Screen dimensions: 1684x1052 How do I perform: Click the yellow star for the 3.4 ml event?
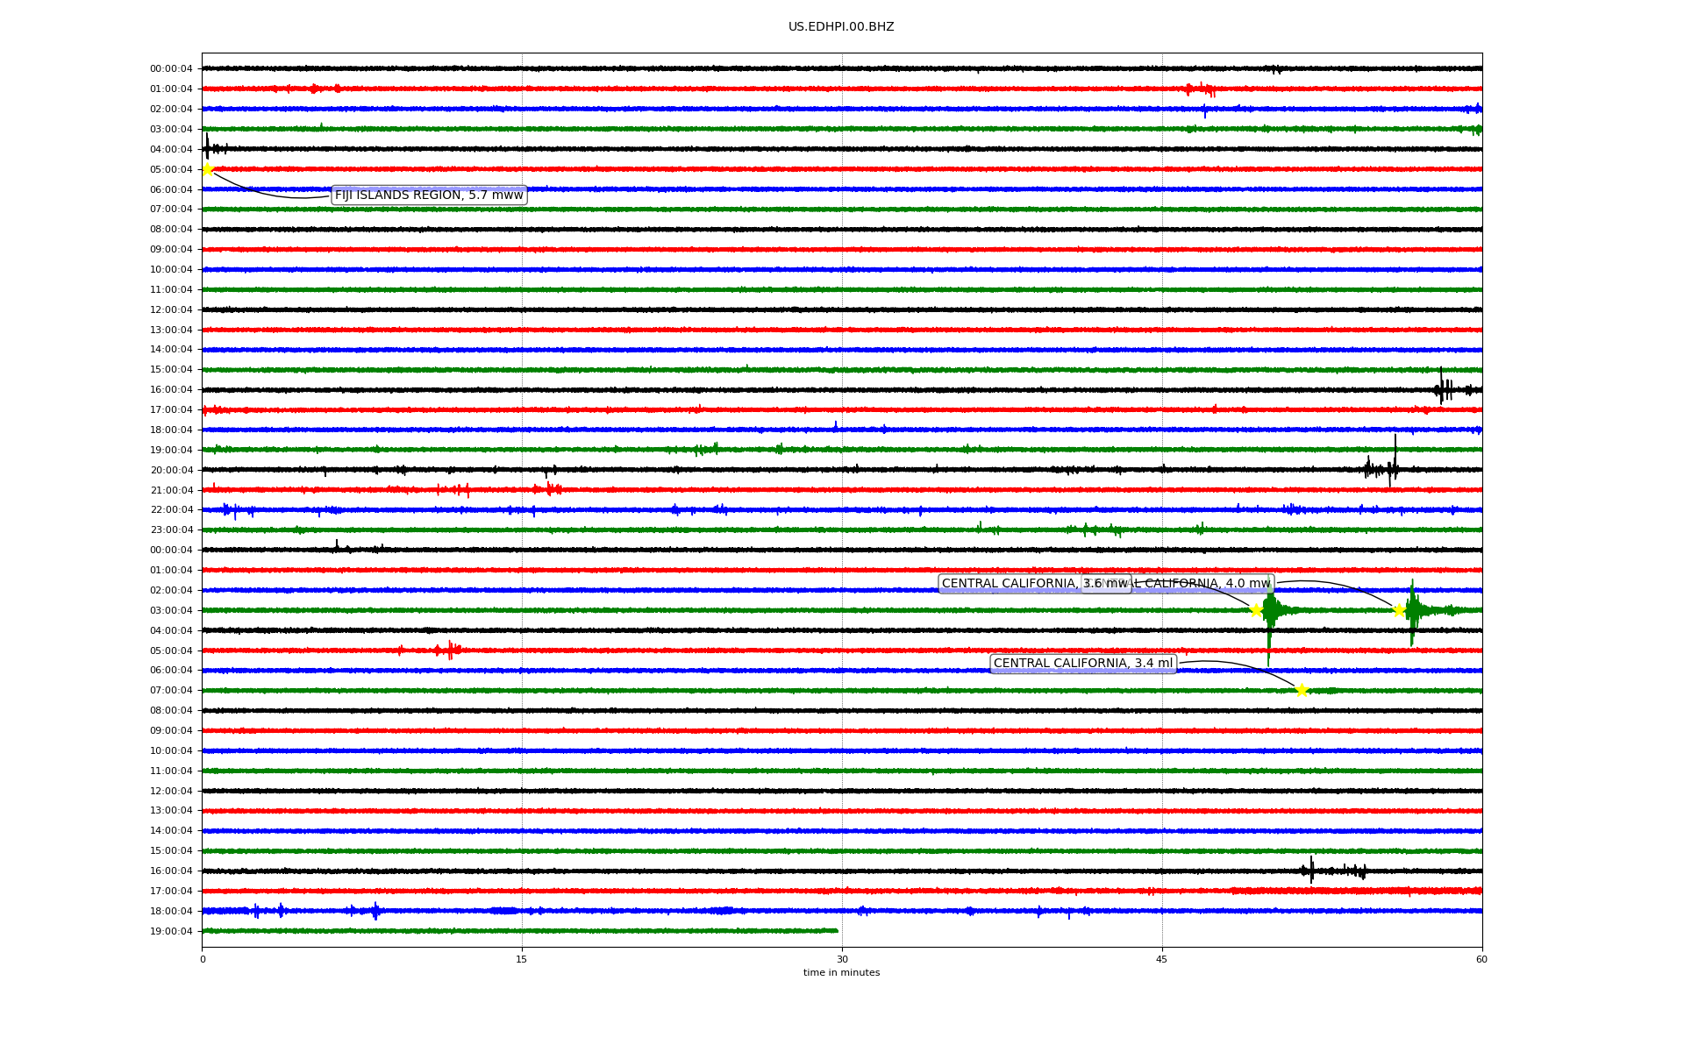tap(1302, 690)
